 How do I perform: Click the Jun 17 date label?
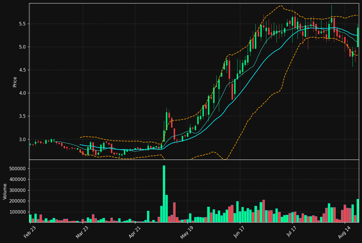[239, 231]
